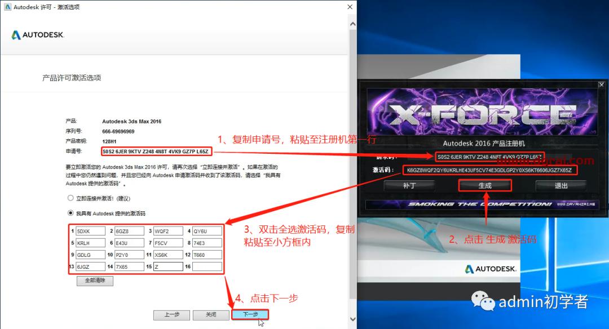Proceed with the 下一步 button
Image resolution: width=609 pixels, height=329 pixels.
[x=250, y=315]
